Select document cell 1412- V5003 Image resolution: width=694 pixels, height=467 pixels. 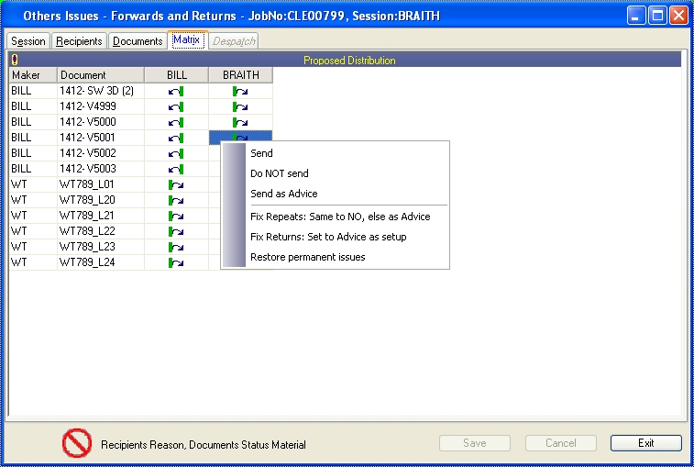[101, 169]
